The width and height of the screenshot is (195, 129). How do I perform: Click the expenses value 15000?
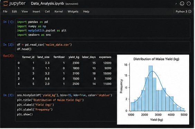click(x=107, y=73)
